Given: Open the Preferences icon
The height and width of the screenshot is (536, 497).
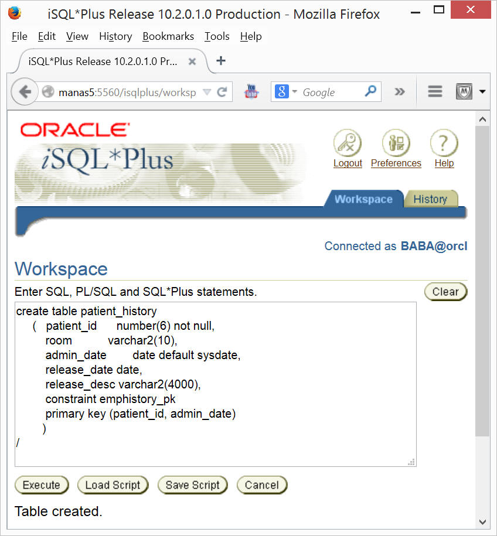Looking at the screenshot, I should click(x=396, y=142).
